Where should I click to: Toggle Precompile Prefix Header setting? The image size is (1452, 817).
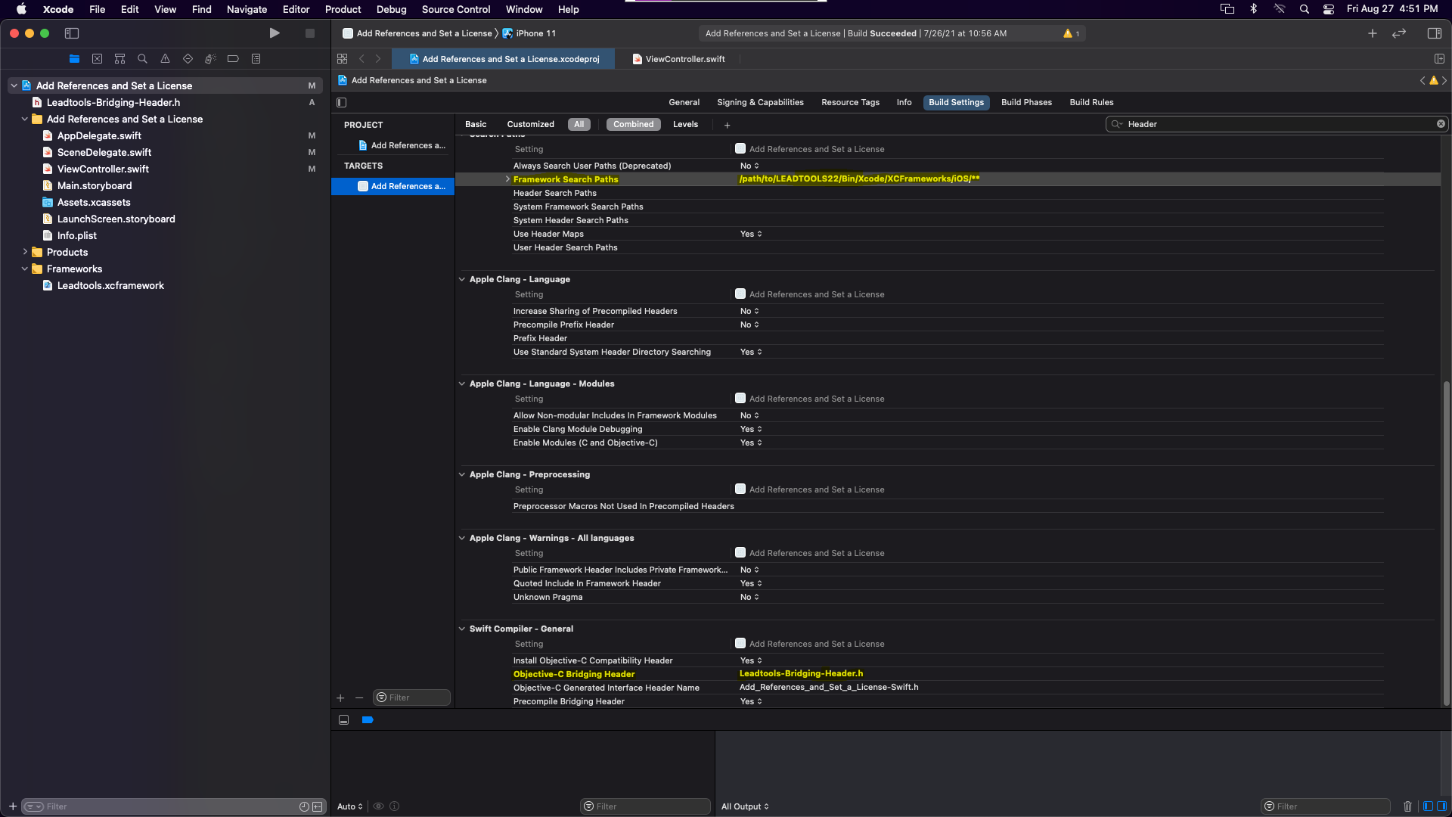tap(749, 325)
